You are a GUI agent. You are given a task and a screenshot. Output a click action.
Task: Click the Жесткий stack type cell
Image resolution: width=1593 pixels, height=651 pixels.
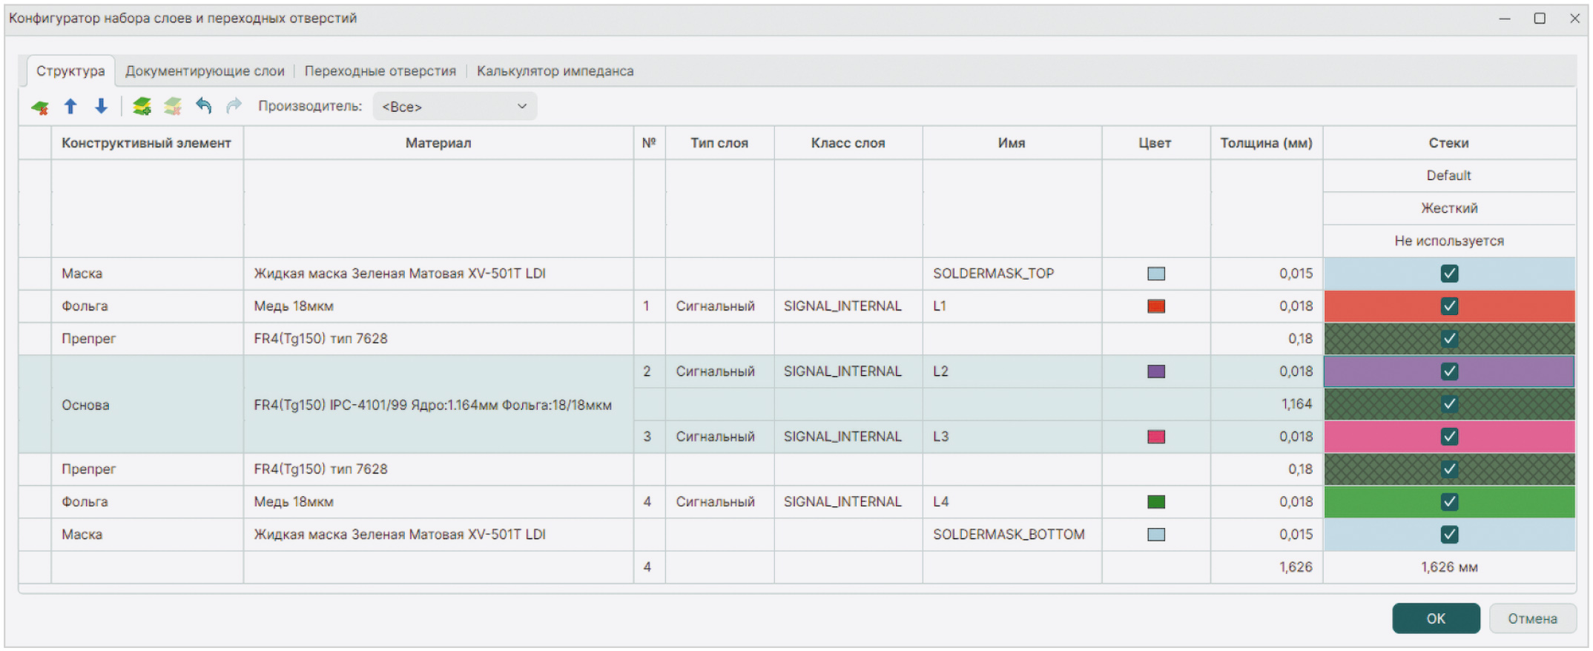pos(1449,208)
